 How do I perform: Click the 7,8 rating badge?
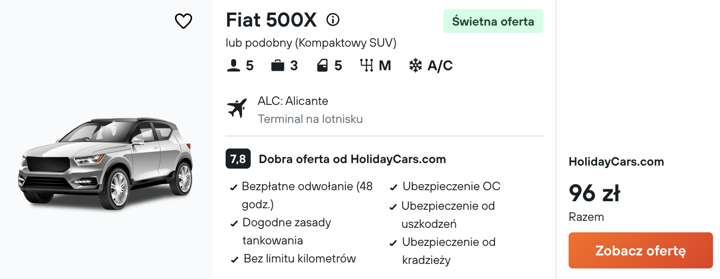click(x=238, y=159)
